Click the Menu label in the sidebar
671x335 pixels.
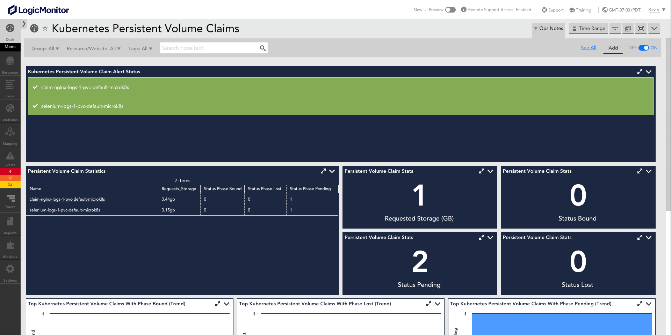(x=10, y=47)
